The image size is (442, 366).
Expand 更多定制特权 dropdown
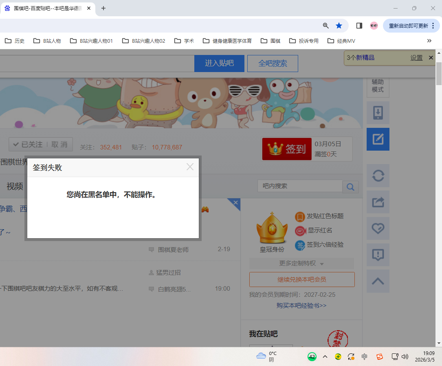coord(301,263)
